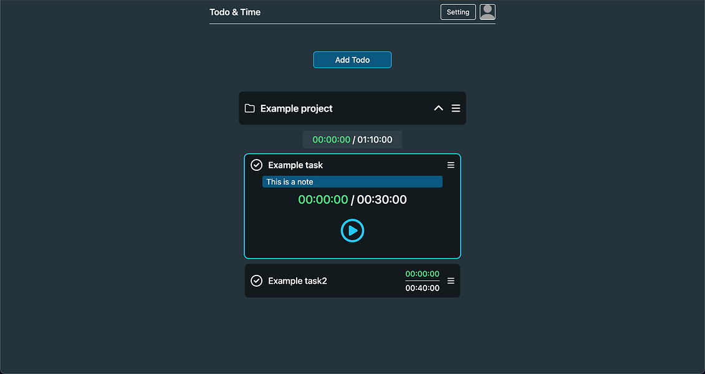Mark Example task as complete
Viewport: 705px width, 374px height.
(256, 165)
